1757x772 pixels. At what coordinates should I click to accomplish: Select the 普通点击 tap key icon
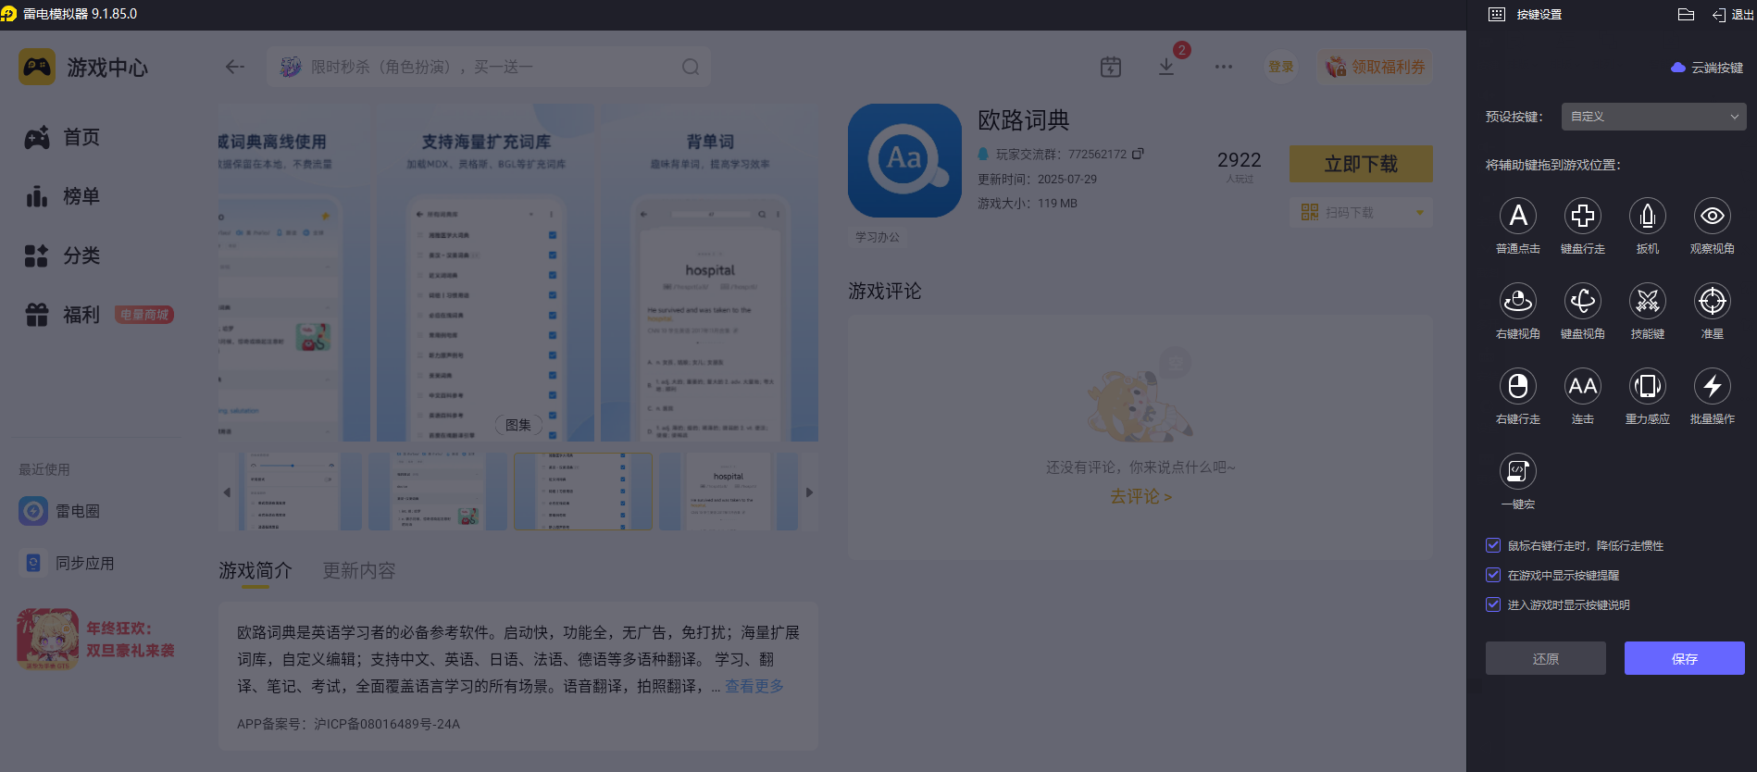coord(1518,216)
